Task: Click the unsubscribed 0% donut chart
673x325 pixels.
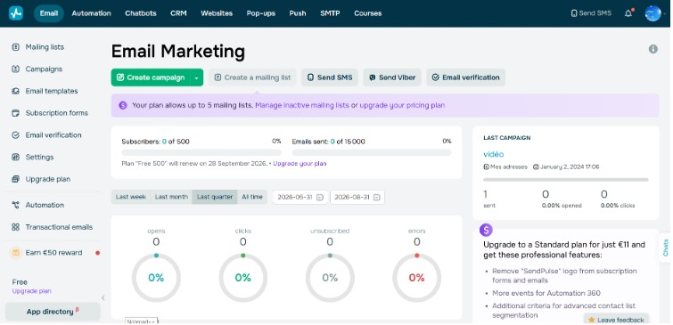Action: tap(330, 278)
